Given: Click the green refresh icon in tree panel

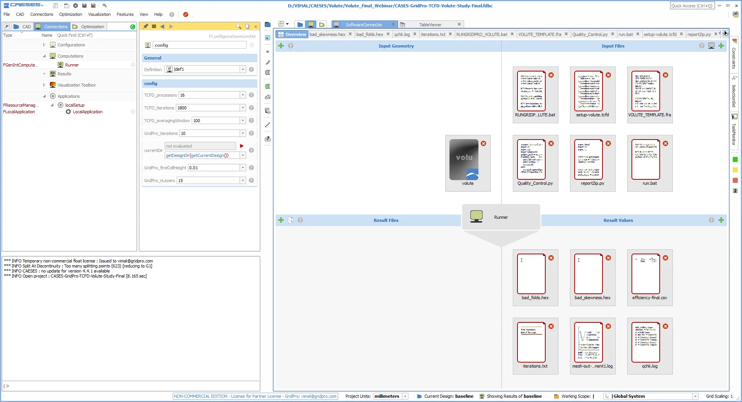Looking at the screenshot, I should (133, 27).
